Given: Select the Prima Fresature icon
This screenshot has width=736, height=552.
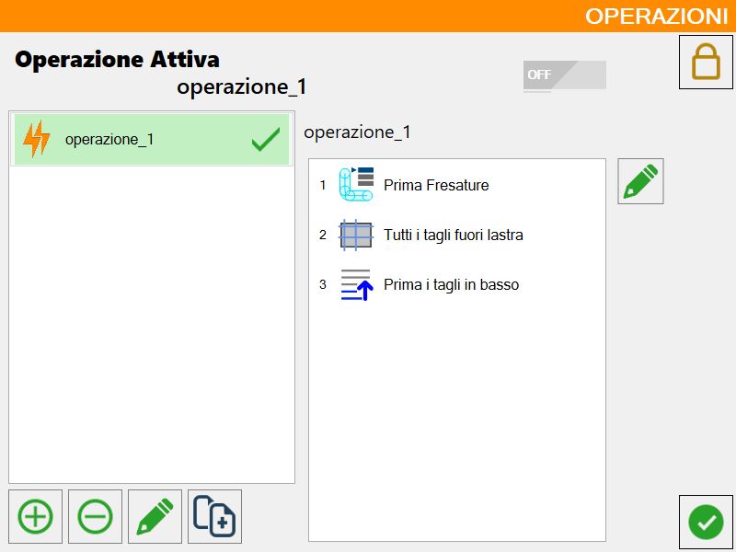Looking at the screenshot, I should point(356,185).
